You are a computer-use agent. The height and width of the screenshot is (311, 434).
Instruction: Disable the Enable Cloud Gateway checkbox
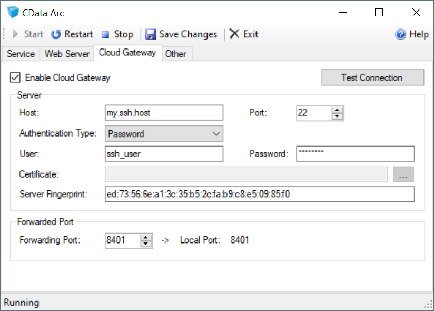click(15, 77)
